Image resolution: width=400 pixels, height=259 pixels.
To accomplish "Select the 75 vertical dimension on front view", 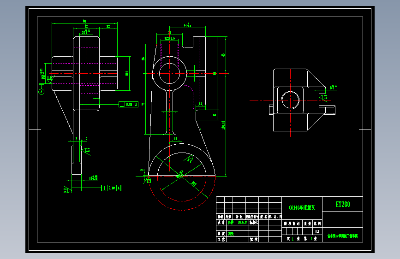I will pos(143,104).
